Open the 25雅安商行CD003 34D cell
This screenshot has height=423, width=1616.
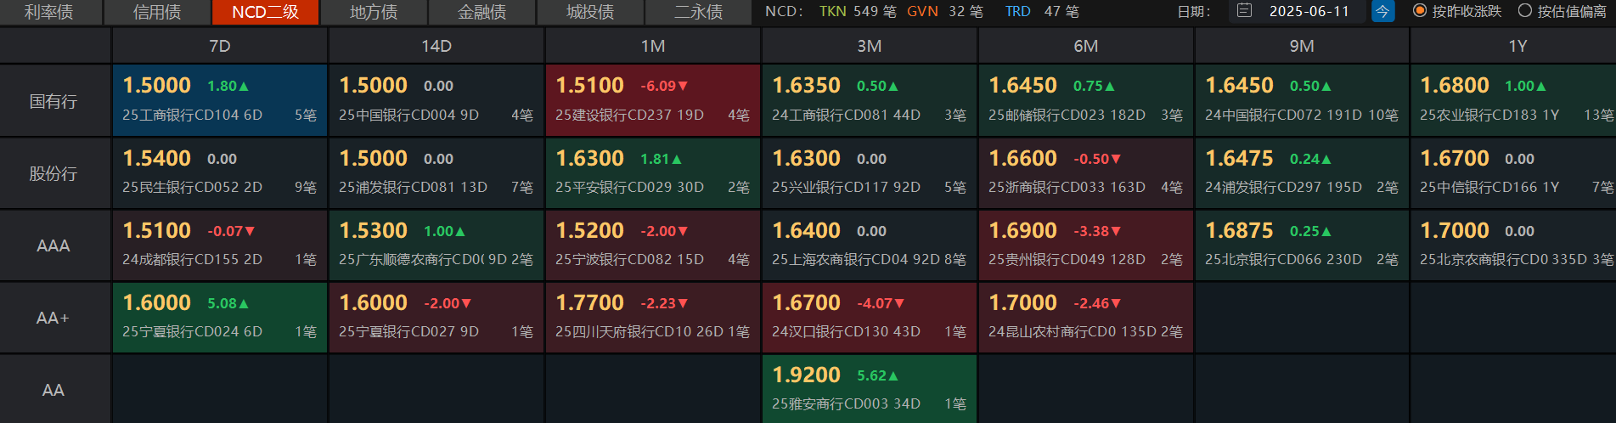(x=870, y=390)
